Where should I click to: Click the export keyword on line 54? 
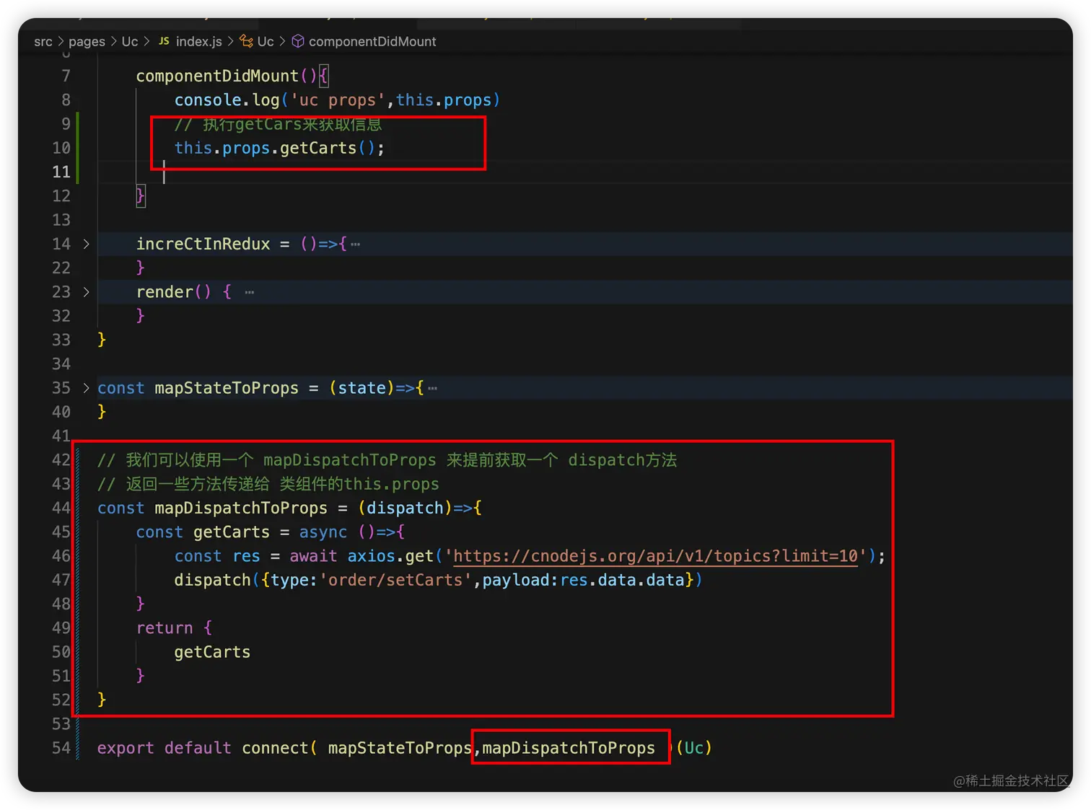[x=126, y=748]
